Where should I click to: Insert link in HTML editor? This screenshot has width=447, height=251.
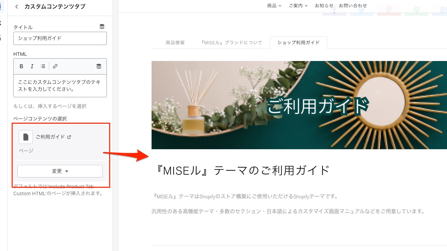55,66
